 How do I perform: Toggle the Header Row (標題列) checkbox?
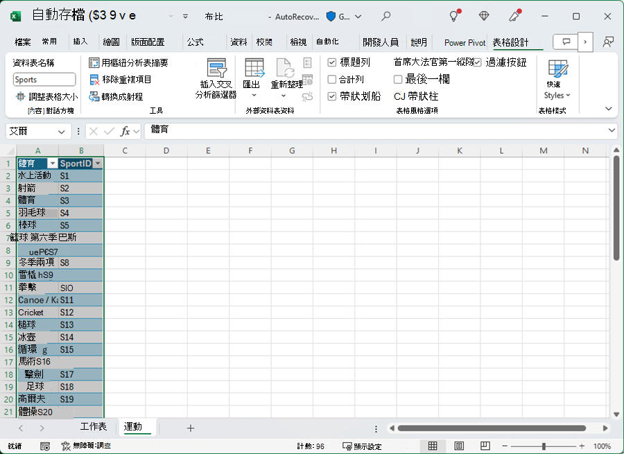(x=332, y=62)
